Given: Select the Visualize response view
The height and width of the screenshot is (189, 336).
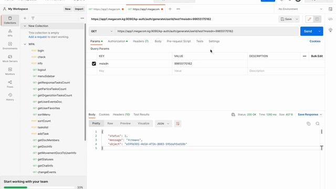Looking at the screenshot, I should click(x=143, y=123).
